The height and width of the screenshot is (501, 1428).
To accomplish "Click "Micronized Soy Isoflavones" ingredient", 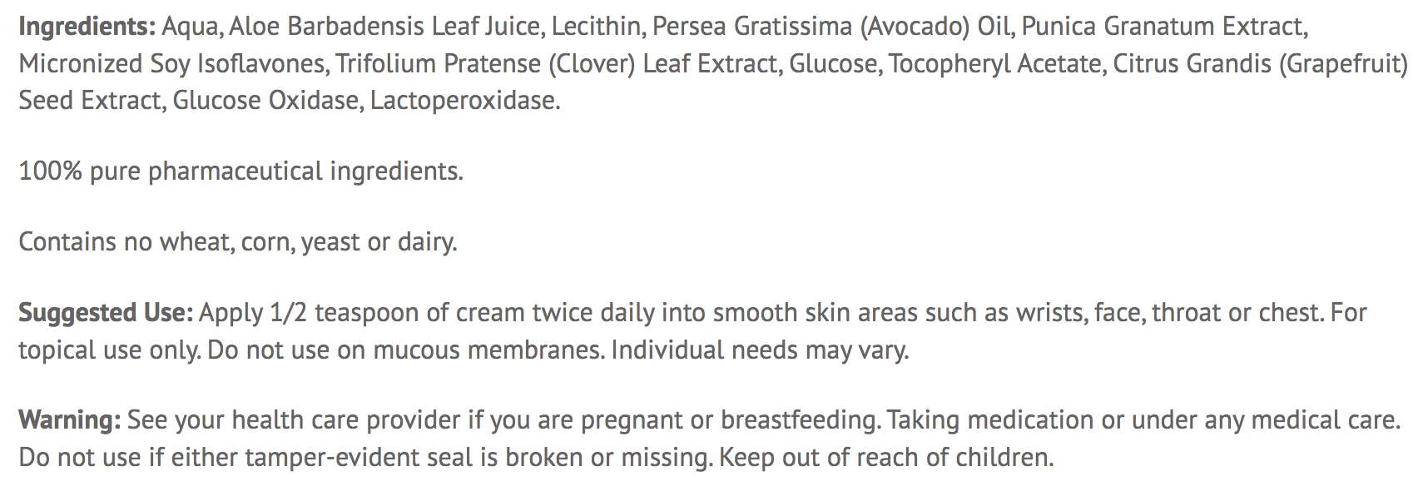I will coord(172,64).
